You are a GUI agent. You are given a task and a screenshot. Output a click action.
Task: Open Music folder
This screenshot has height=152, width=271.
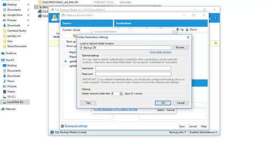[x=11, y=81]
